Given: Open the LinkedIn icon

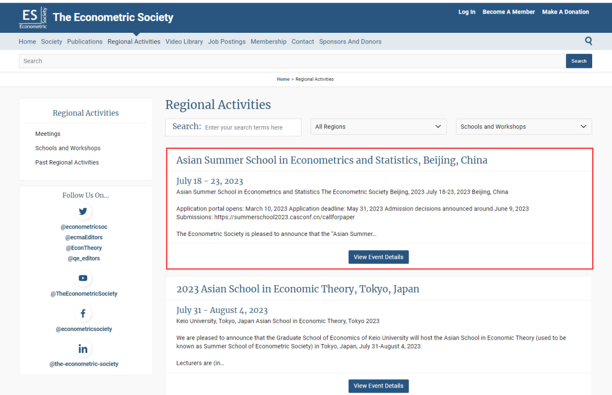Looking at the screenshot, I should pos(83,349).
